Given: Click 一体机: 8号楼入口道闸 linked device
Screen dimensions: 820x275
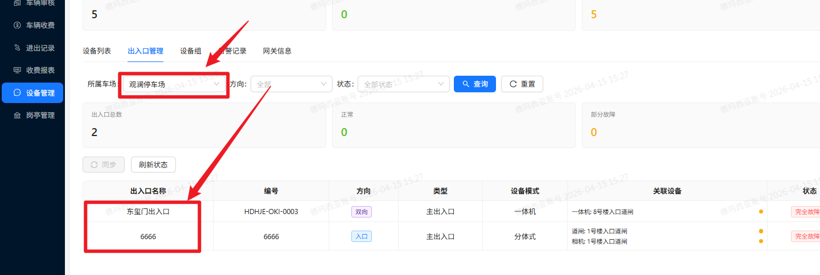Looking at the screenshot, I should [602, 212].
